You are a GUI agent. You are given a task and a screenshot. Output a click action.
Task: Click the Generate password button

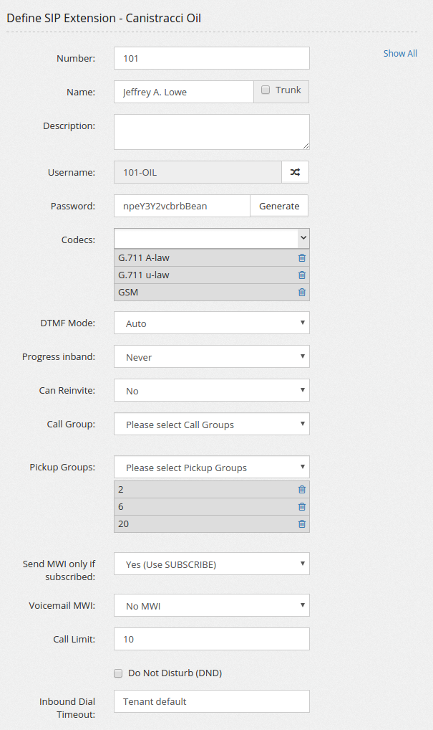279,206
